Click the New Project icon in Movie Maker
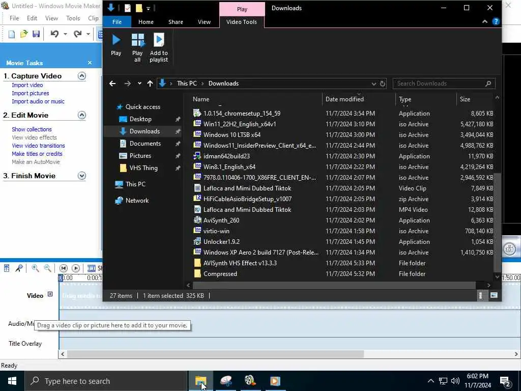Viewport: 521px width, 391px height. click(x=12, y=34)
